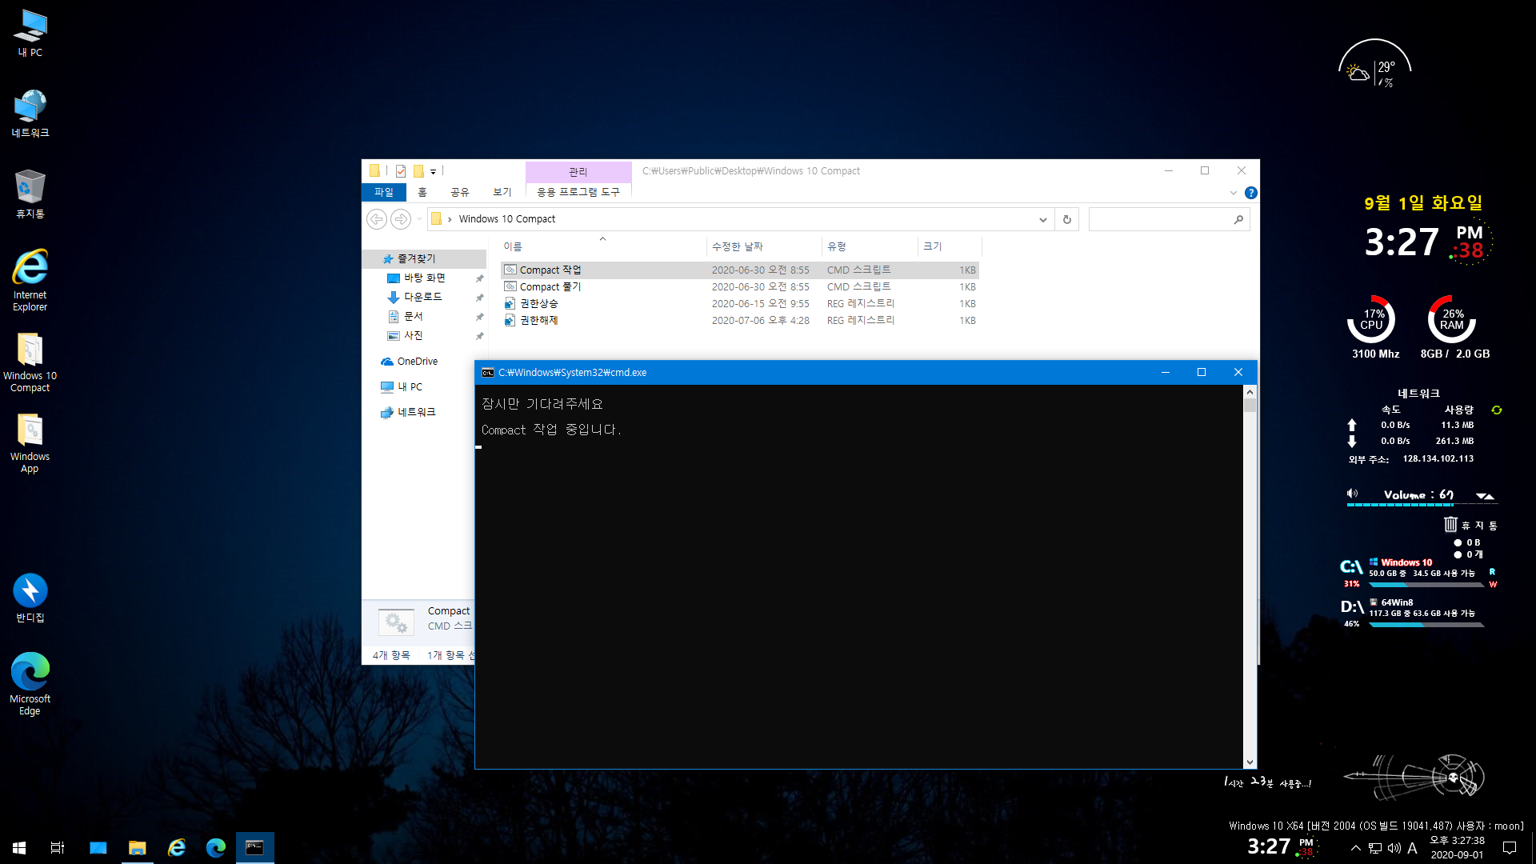Viewport: 1536px width, 864px height.
Task: Open the 네트워크 desktop icon
Action: [x=30, y=114]
